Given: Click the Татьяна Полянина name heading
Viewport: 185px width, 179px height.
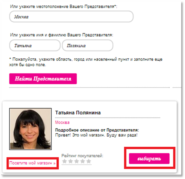Looking at the screenshot, I should pyautogui.click(x=78, y=113).
